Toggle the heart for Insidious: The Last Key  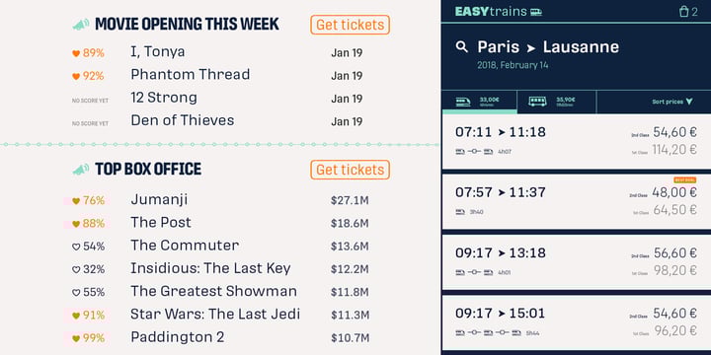pyautogui.click(x=76, y=270)
